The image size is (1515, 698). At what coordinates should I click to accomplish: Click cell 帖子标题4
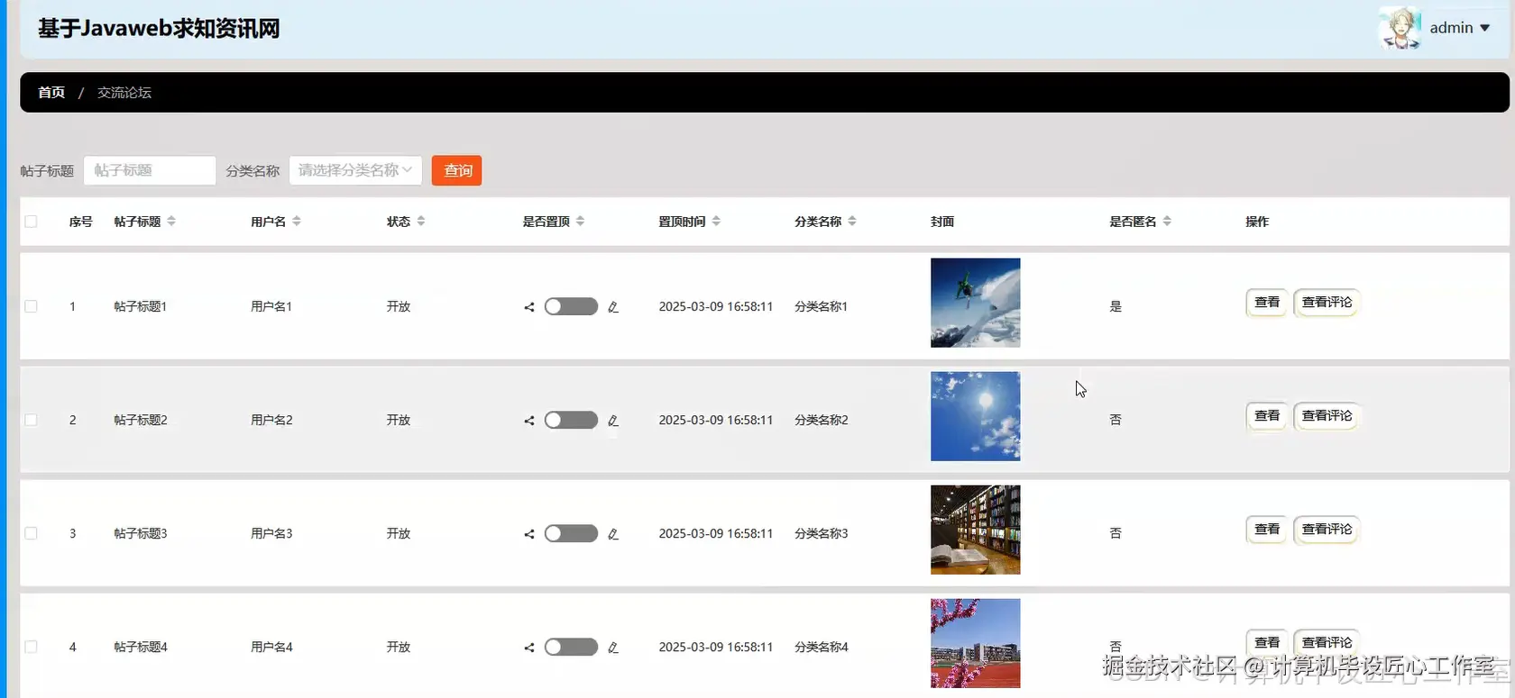point(141,648)
